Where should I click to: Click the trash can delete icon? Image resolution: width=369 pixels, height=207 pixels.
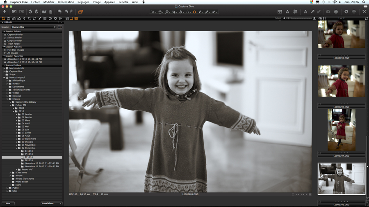coord(51,12)
